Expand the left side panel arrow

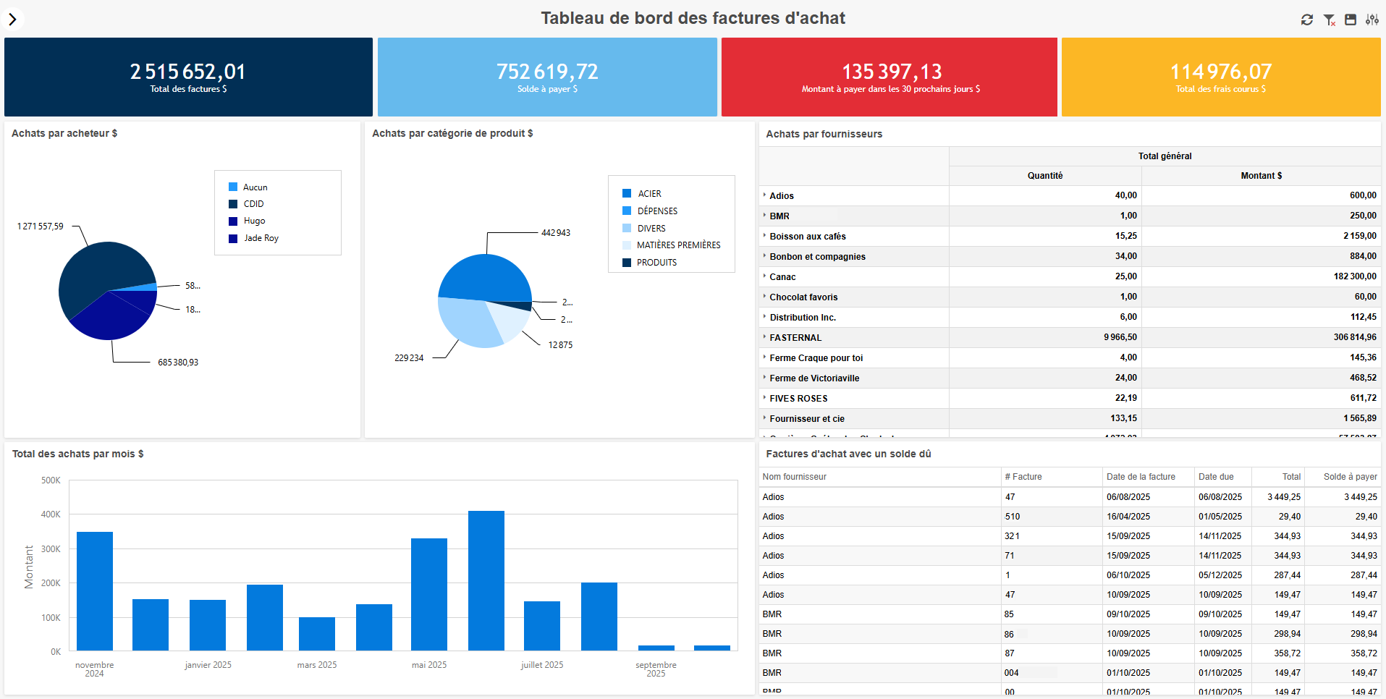[x=12, y=20]
